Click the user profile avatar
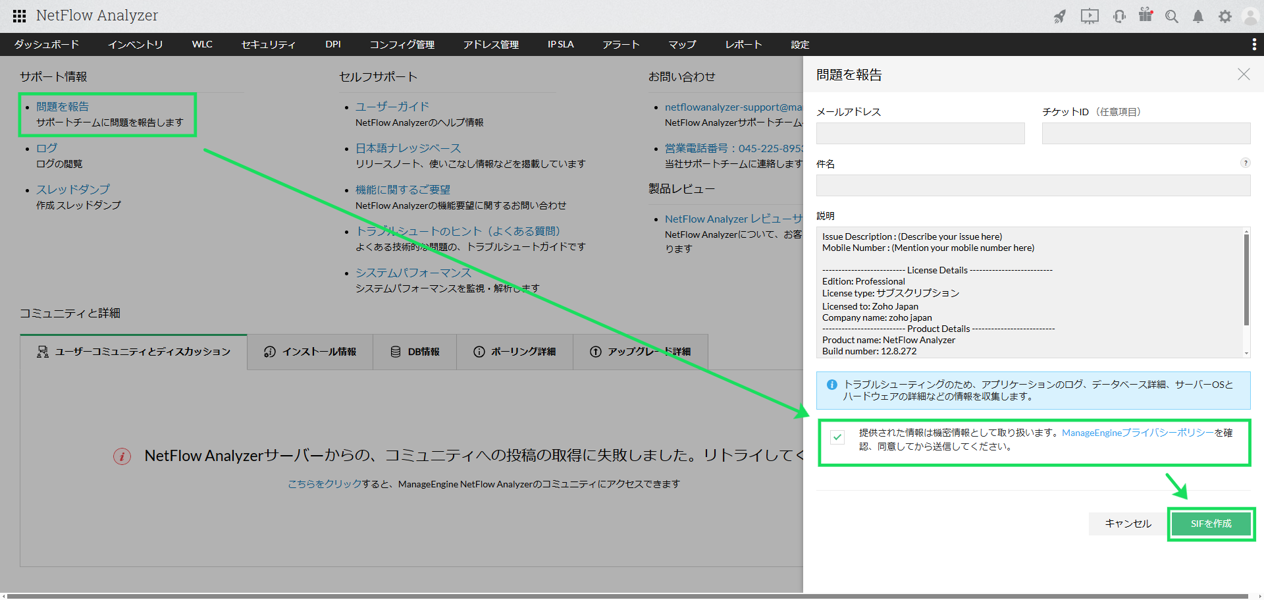 [1250, 16]
